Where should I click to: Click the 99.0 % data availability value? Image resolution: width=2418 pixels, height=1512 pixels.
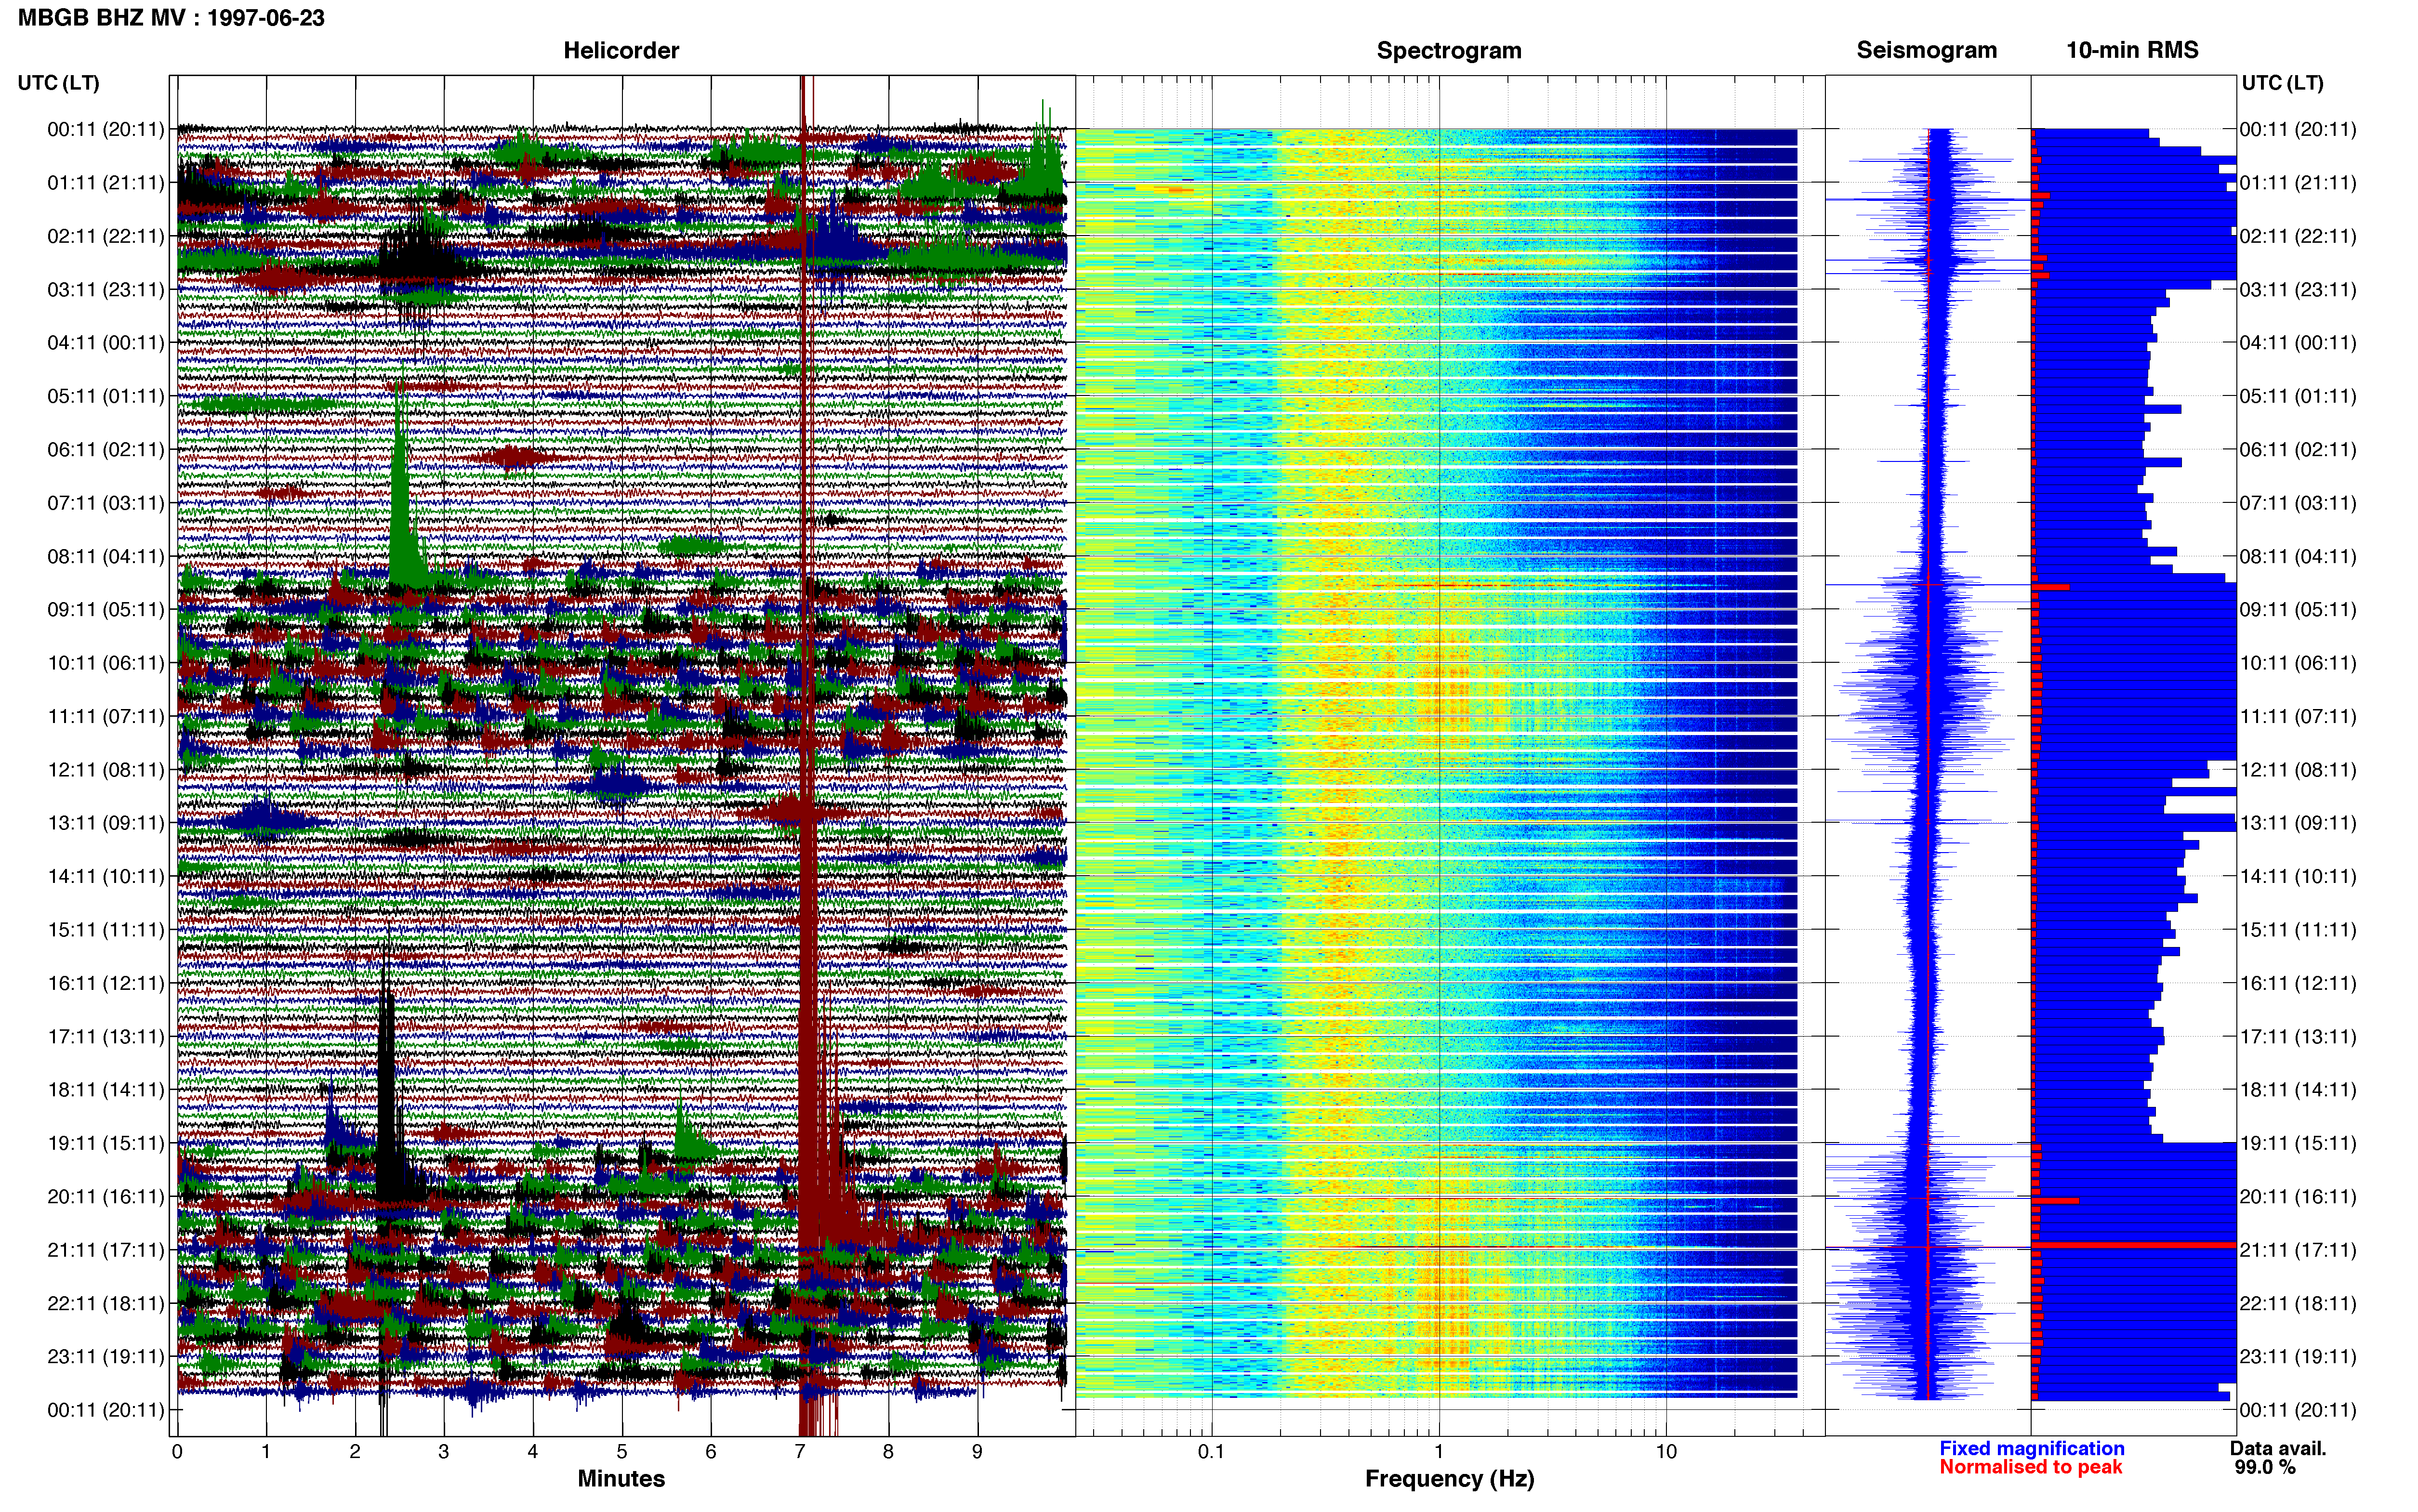2265,1467
